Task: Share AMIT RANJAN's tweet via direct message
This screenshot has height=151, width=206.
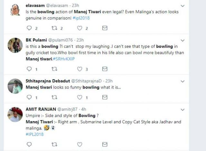Action: [x=105, y=144]
